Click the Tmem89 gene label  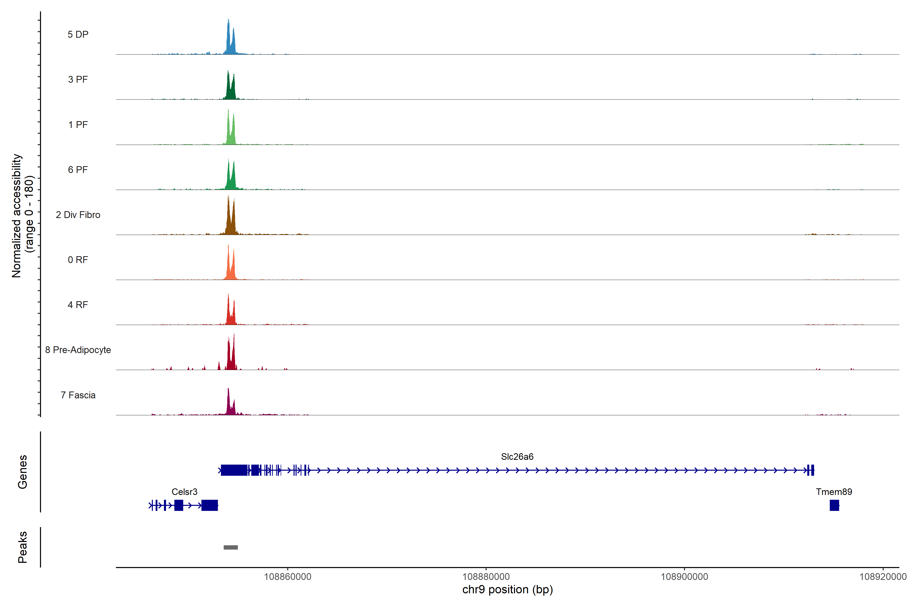[834, 492]
